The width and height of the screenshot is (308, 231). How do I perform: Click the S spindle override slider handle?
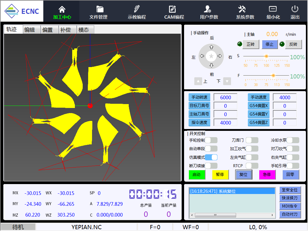click(266, 56)
